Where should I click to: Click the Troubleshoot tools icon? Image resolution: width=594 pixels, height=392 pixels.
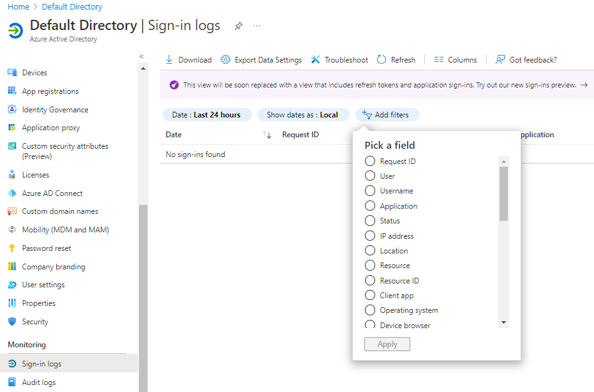click(315, 59)
